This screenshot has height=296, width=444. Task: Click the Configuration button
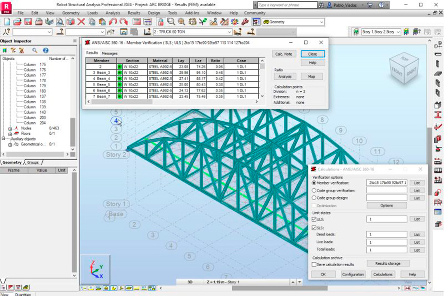coord(353,274)
